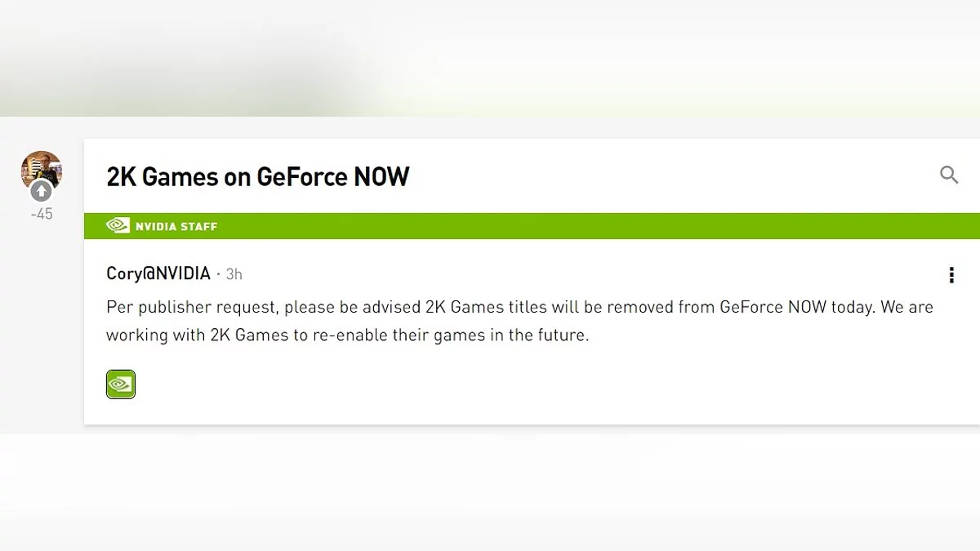980x551 pixels.
Task: View the Cory@NVIDIA user profile
Action: point(158,273)
